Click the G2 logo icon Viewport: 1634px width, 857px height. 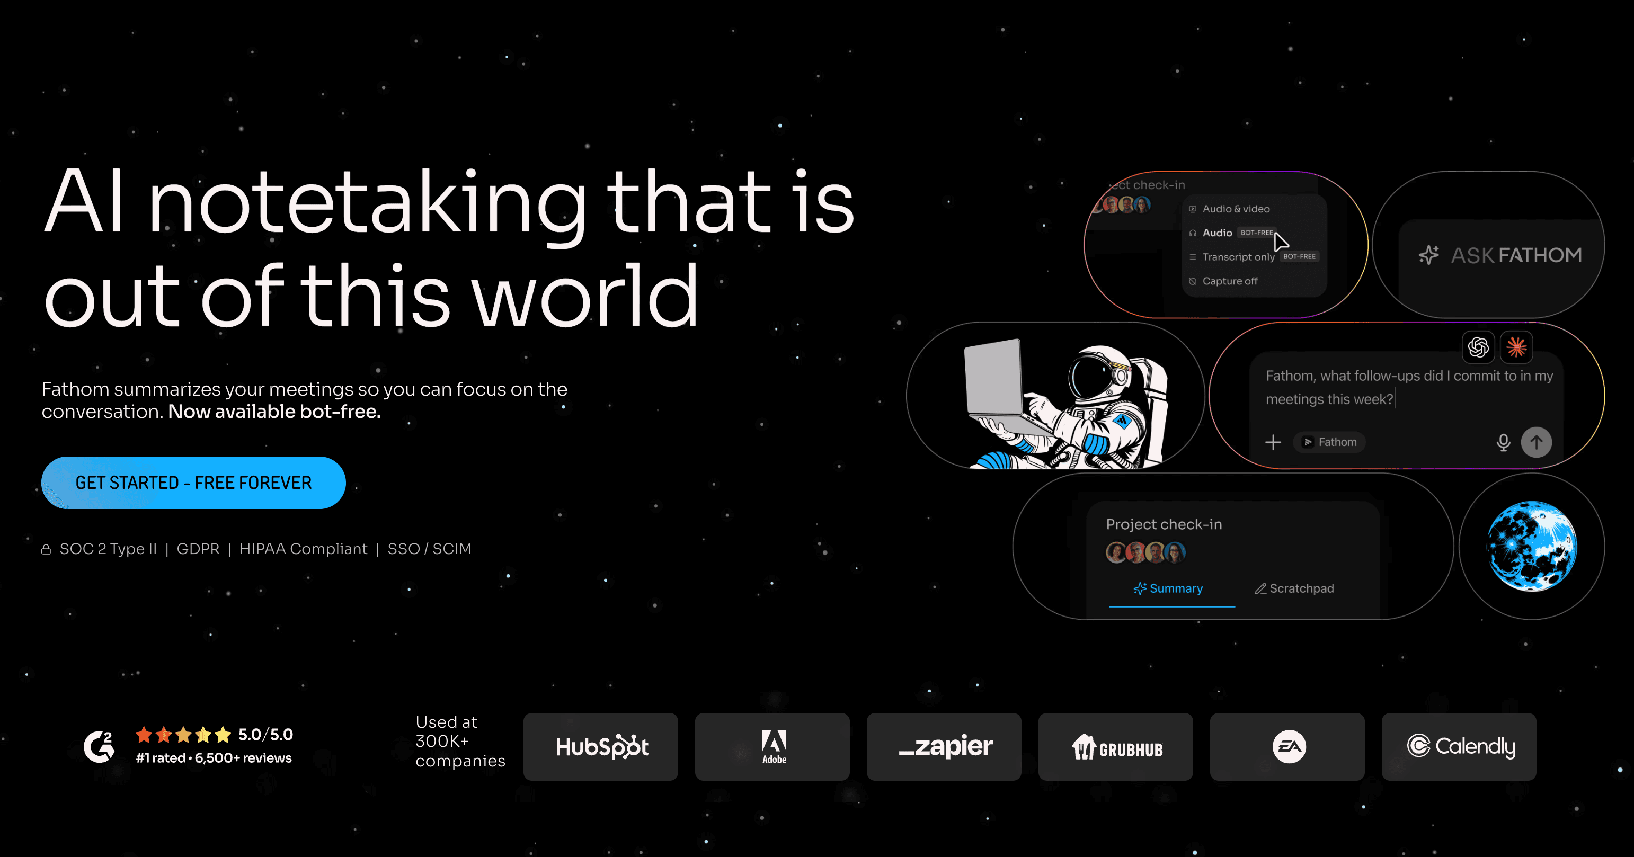point(99,746)
